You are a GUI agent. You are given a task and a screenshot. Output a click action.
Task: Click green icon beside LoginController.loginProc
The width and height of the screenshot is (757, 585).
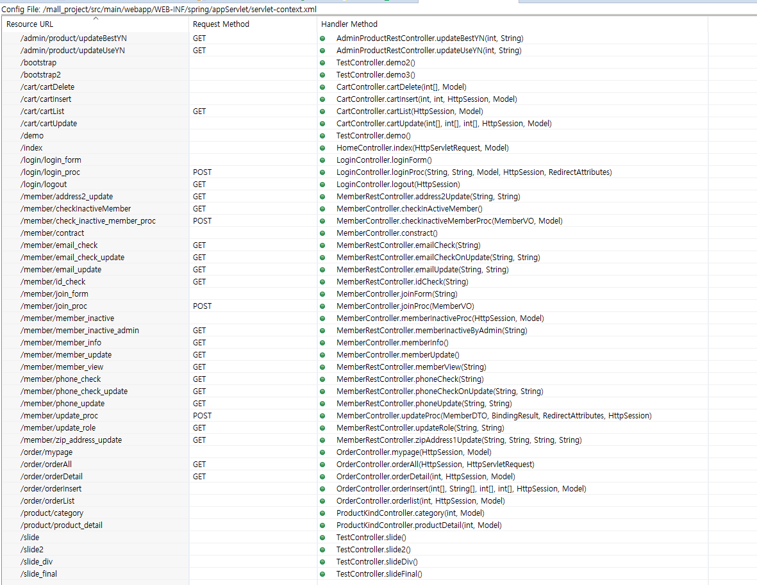tap(322, 172)
